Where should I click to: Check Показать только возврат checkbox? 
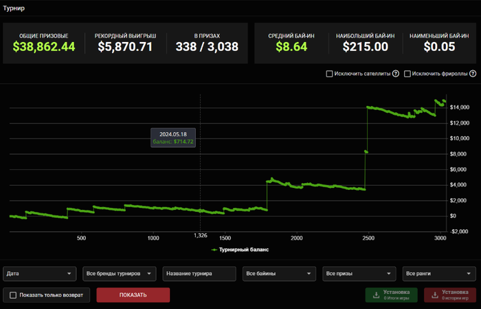13,295
